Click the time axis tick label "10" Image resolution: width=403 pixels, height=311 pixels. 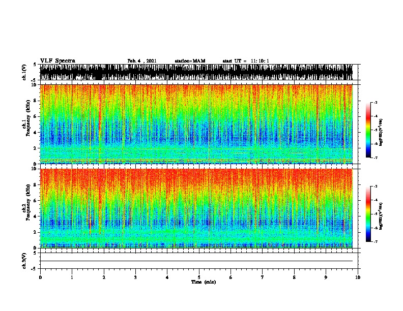tap(358, 277)
